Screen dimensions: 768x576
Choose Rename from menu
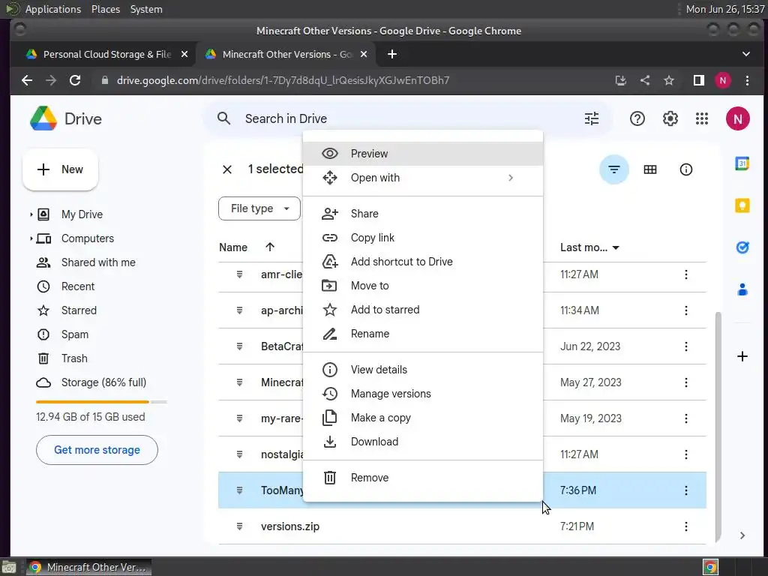pyautogui.click(x=423, y=334)
